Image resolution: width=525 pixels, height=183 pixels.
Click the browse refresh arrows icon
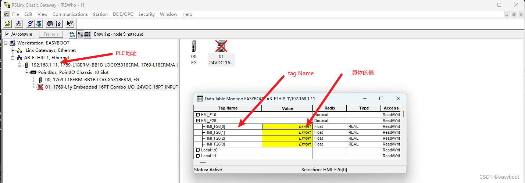72,34
